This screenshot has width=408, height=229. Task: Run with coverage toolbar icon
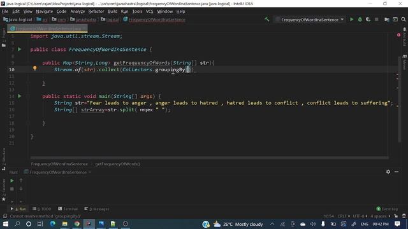point(368,20)
